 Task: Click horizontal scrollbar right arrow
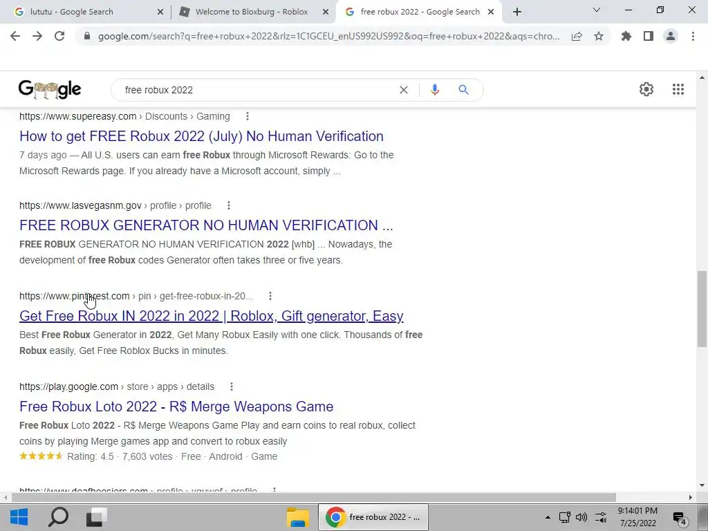(691, 498)
